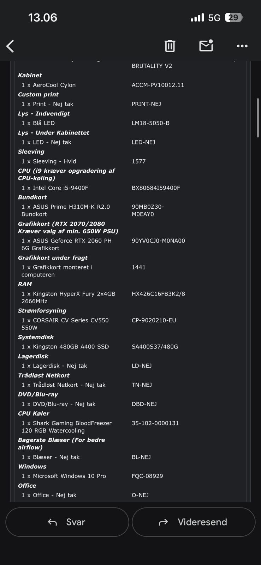
Task: Tap the battery indicator in status bar
Action: click(234, 17)
